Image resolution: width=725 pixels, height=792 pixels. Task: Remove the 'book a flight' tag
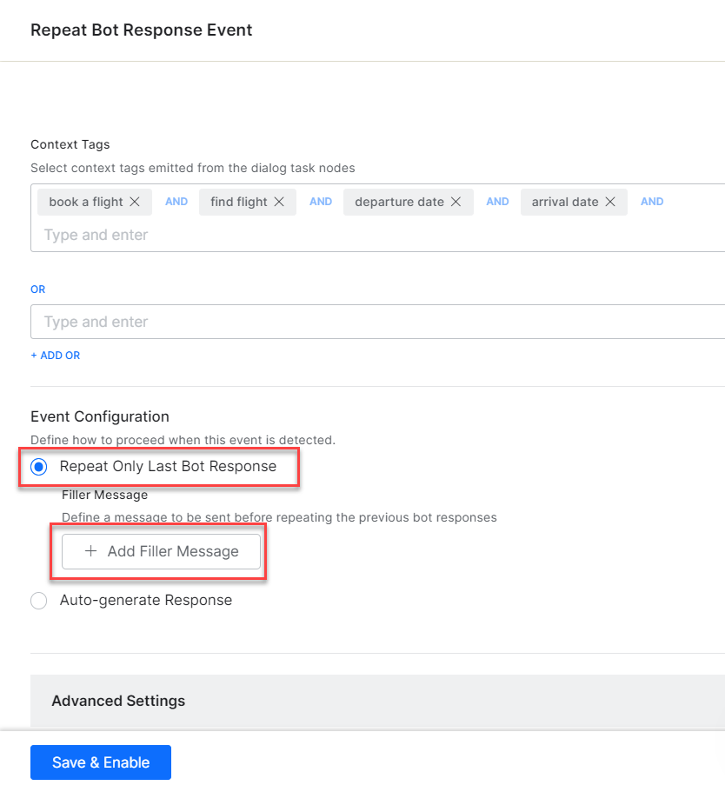135,202
